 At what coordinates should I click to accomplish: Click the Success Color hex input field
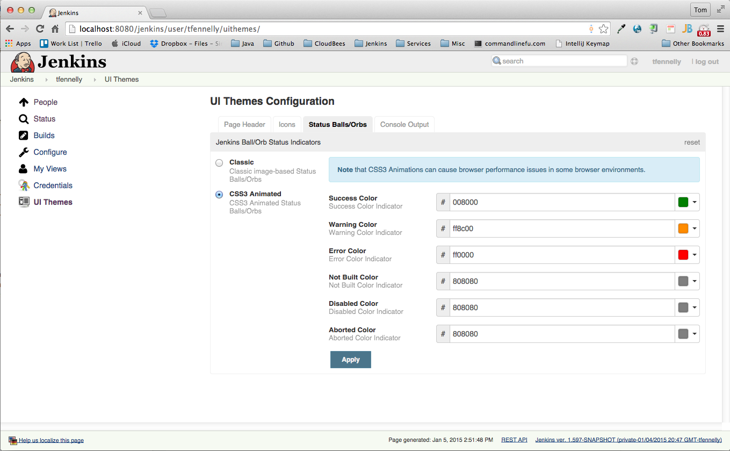(x=562, y=202)
